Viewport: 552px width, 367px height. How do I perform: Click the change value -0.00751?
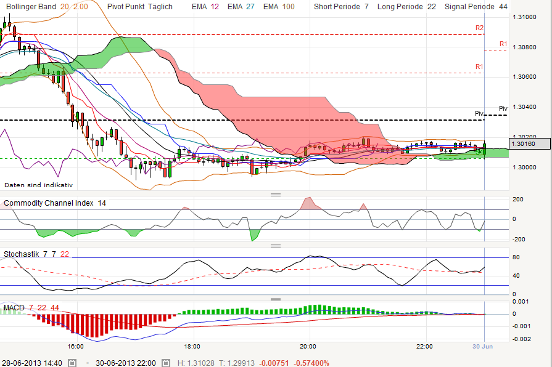click(x=274, y=363)
